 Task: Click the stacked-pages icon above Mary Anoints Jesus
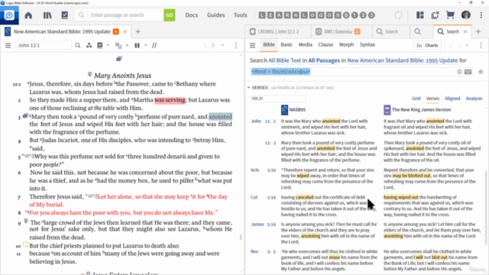tap(119, 59)
